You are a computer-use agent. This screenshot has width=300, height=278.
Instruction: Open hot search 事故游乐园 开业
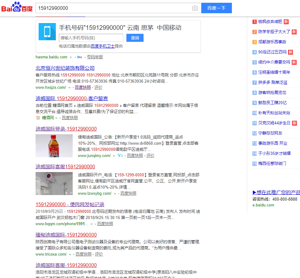[273, 143]
